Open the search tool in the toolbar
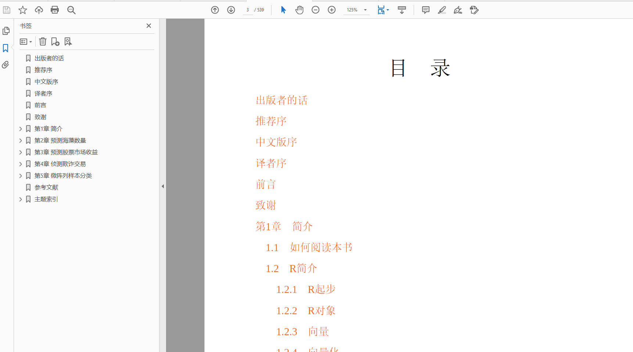633x352 pixels. pos(71,10)
